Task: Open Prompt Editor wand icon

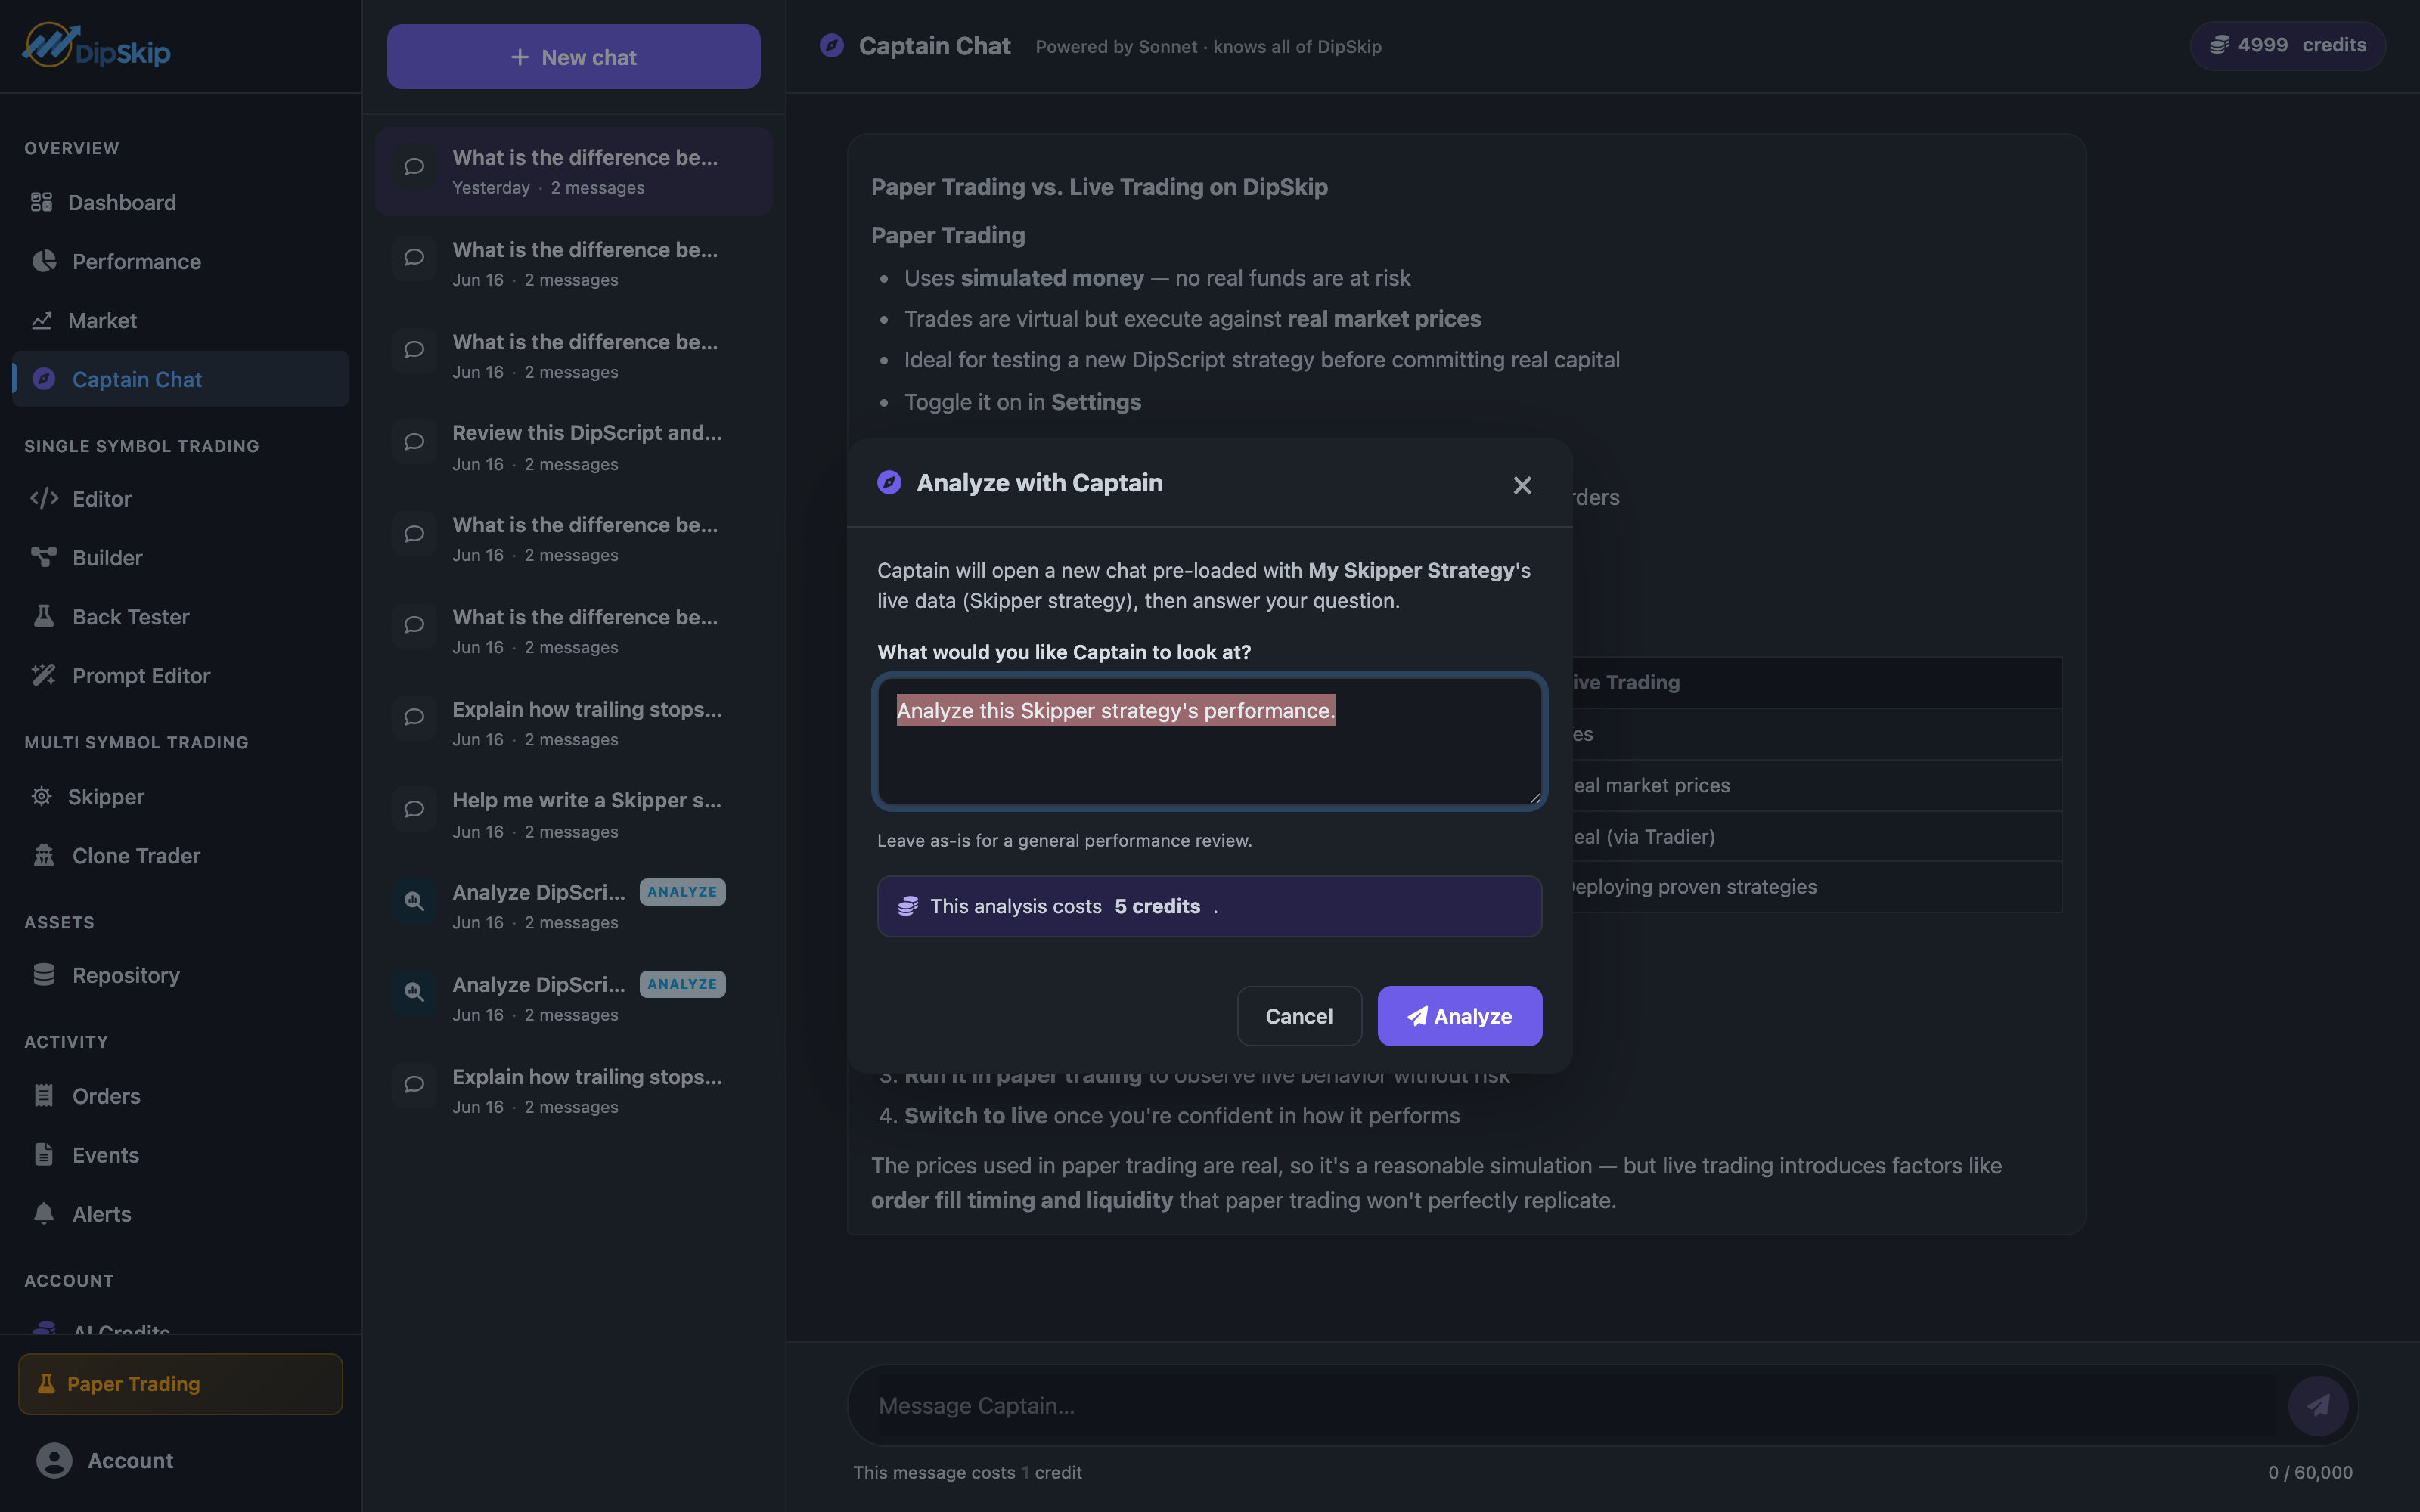Action: 44,675
